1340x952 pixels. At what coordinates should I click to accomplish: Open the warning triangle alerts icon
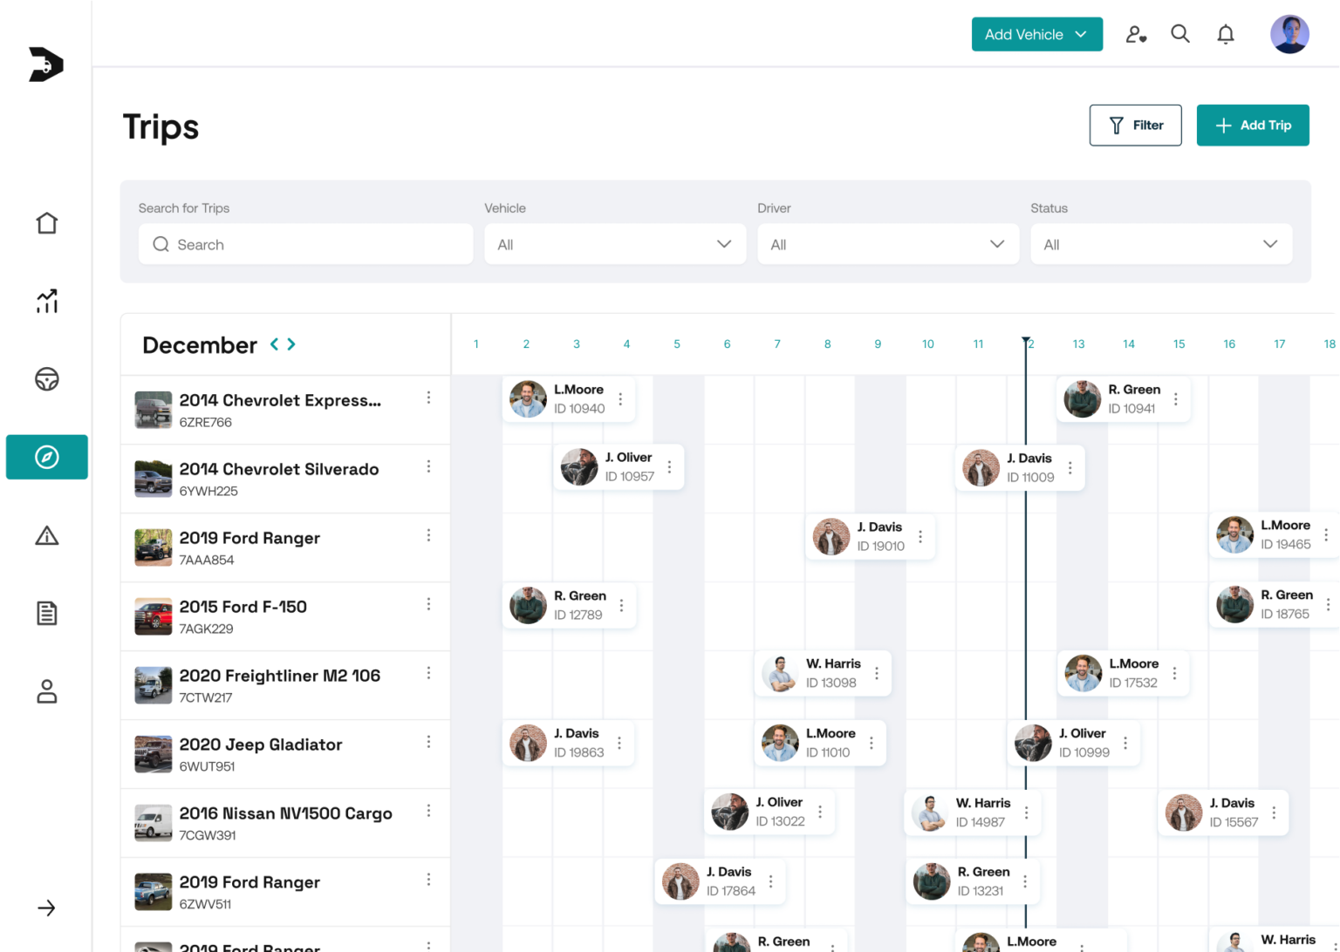click(x=47, y=535)
